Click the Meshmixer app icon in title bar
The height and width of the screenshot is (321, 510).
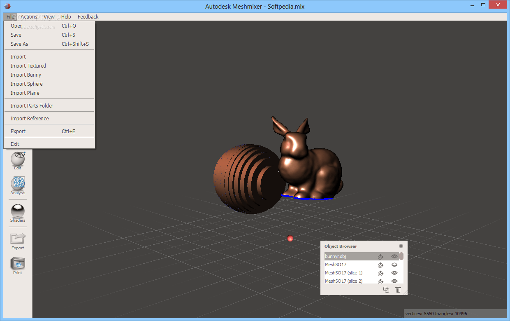tap(7, 6)
